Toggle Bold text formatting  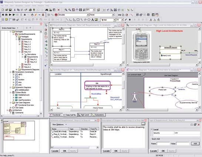pos(130,20)
